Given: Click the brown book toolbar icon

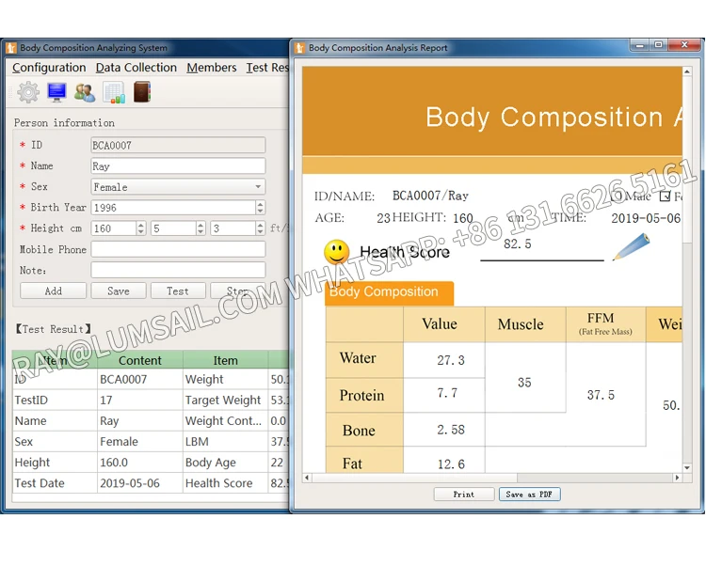Looking at the screenshot, I should point(141,92).
